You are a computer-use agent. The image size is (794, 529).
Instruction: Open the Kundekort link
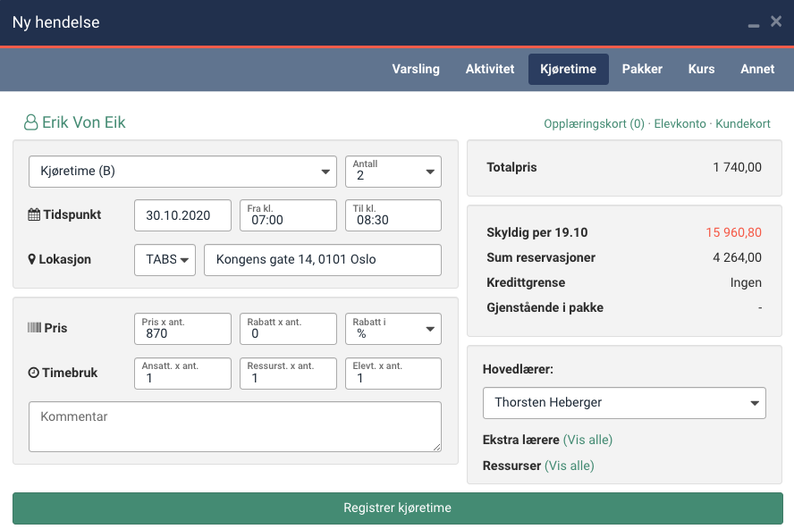click(x=742, y=124)
